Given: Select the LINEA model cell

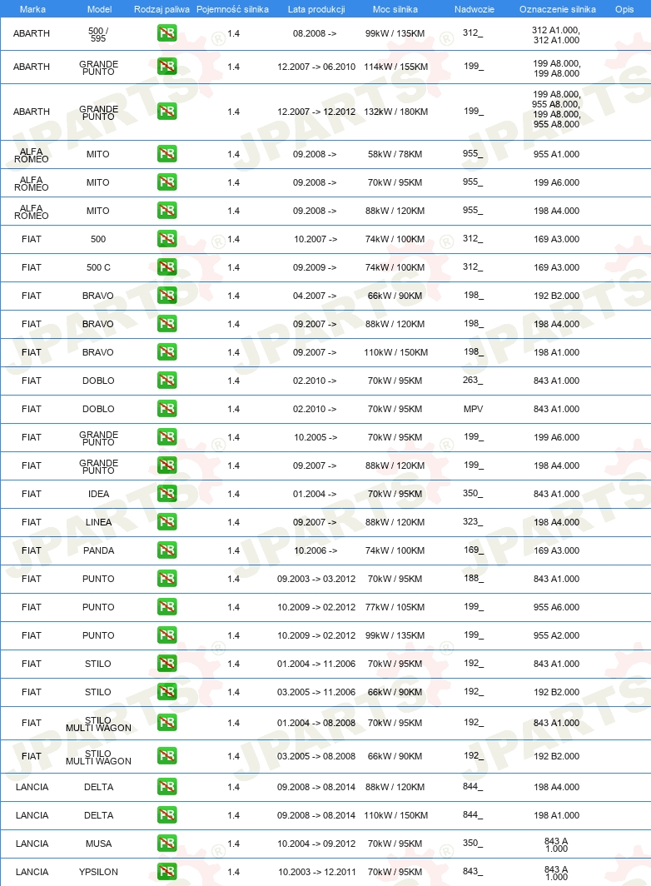Looking at the screenshot, I should click(98, 522).
